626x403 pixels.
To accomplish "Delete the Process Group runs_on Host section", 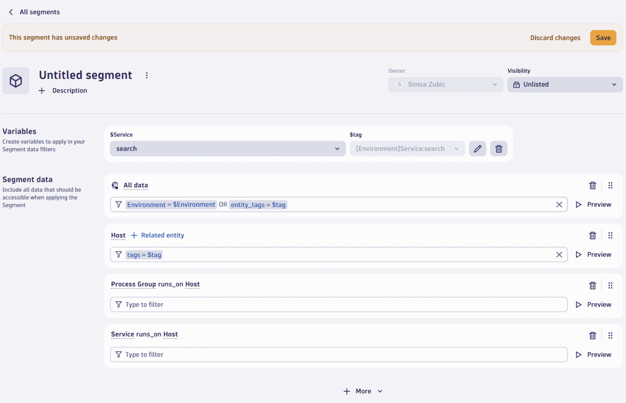I will tap(592, 285).
